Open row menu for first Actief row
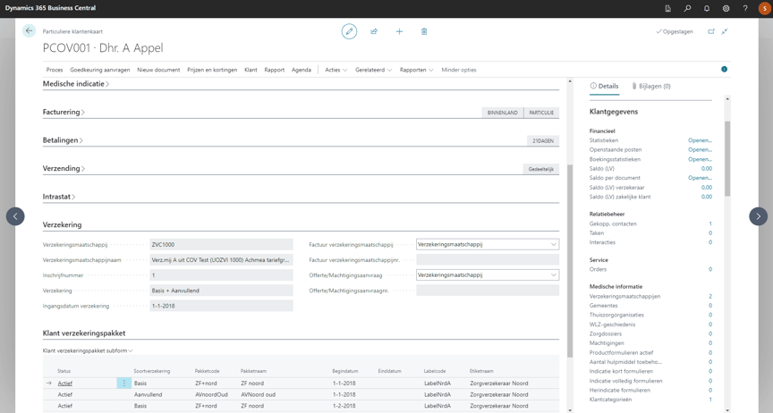This screenshot has width=773, height=413. (x=123, y=383)
